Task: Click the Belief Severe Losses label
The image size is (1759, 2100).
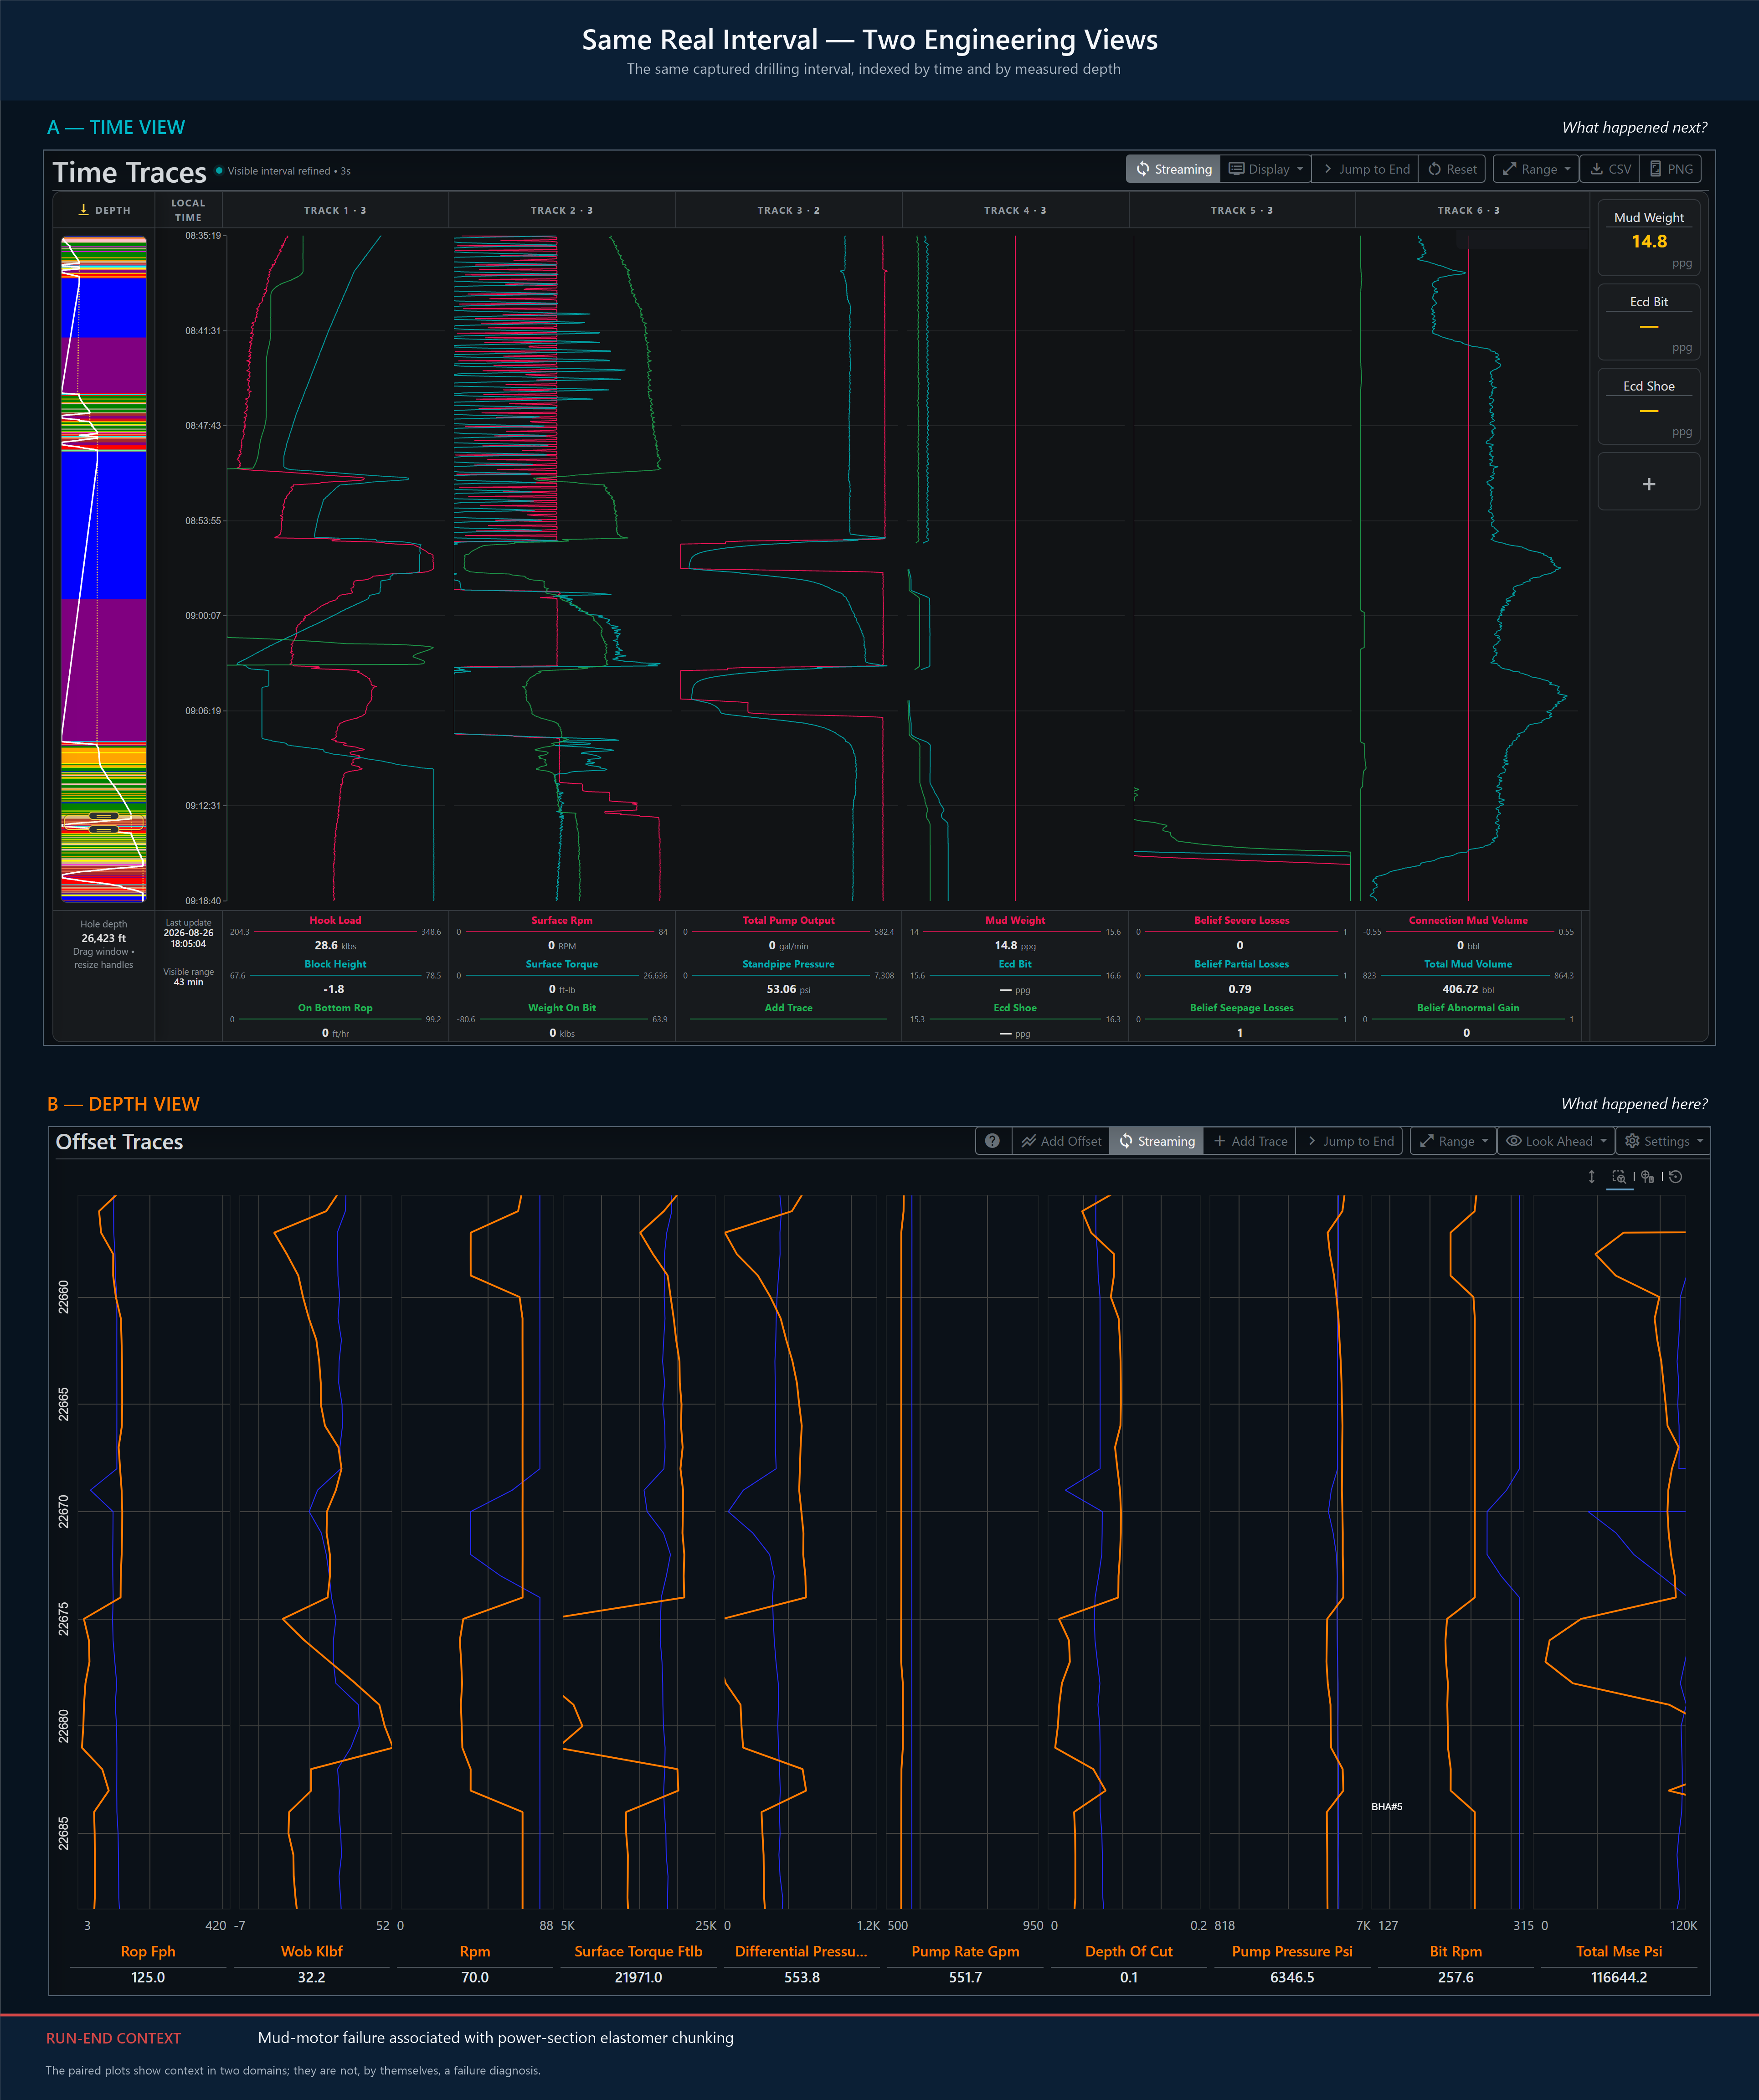Action: pos(1242,920)
